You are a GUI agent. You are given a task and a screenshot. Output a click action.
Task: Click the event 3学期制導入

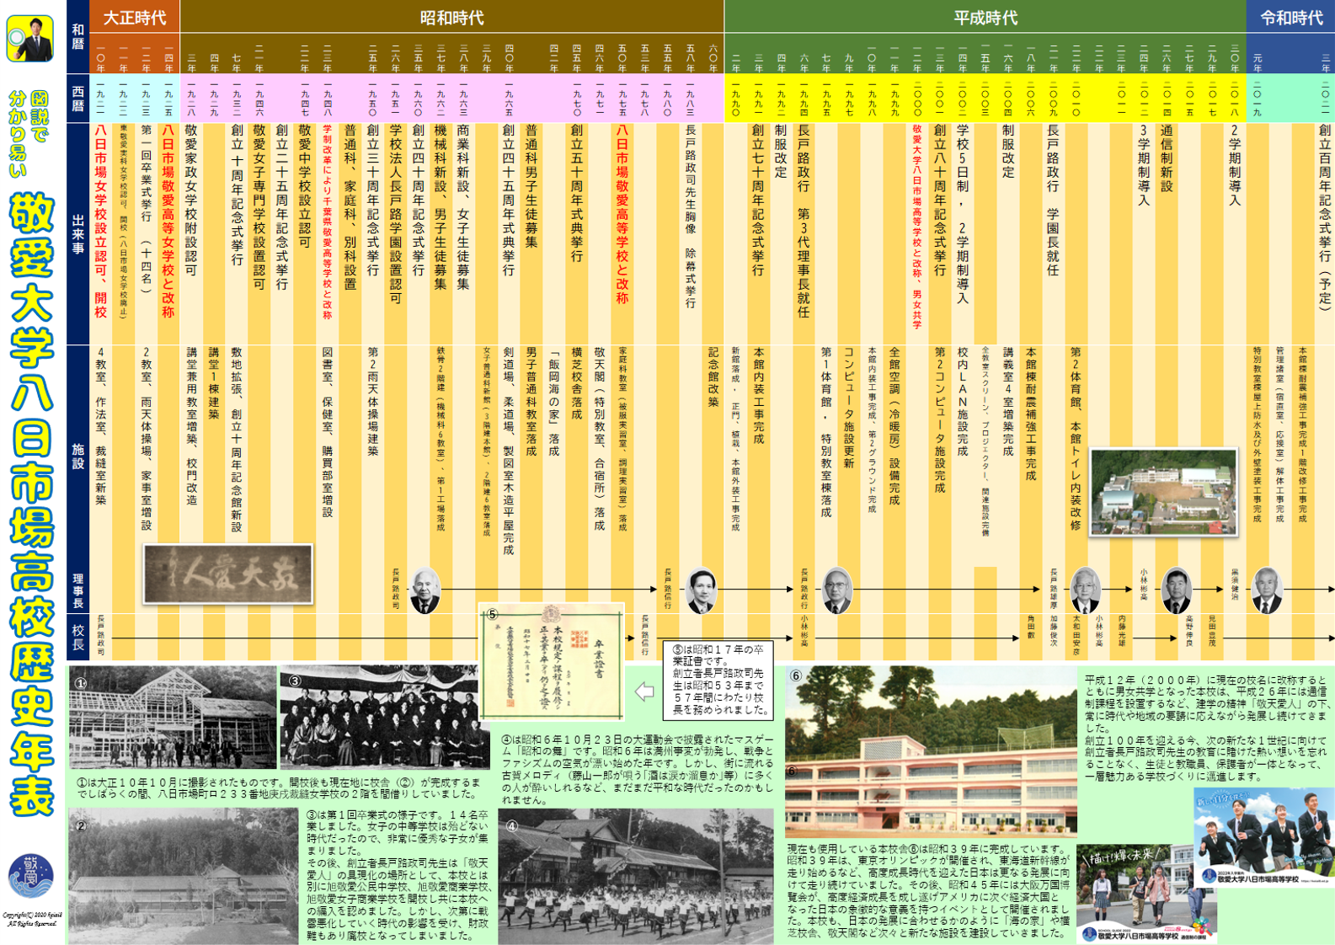1144,165
